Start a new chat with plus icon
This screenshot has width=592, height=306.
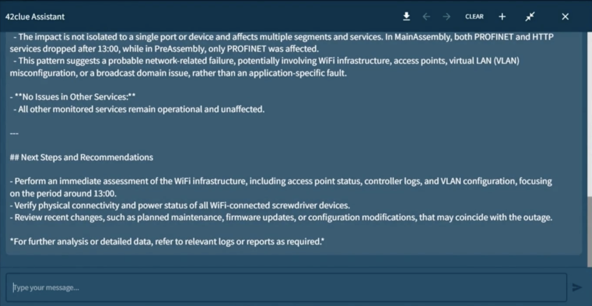502,17
